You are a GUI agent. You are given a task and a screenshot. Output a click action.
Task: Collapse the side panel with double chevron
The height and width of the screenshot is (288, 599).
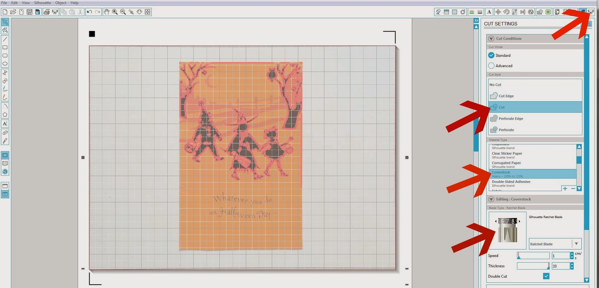pyautogui.click(x=476, y=21)
